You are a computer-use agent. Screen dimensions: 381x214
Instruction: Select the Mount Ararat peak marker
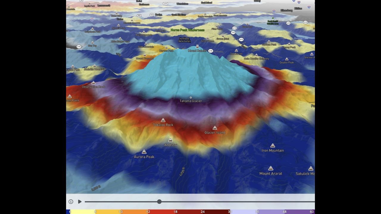[x=271, y=169]
